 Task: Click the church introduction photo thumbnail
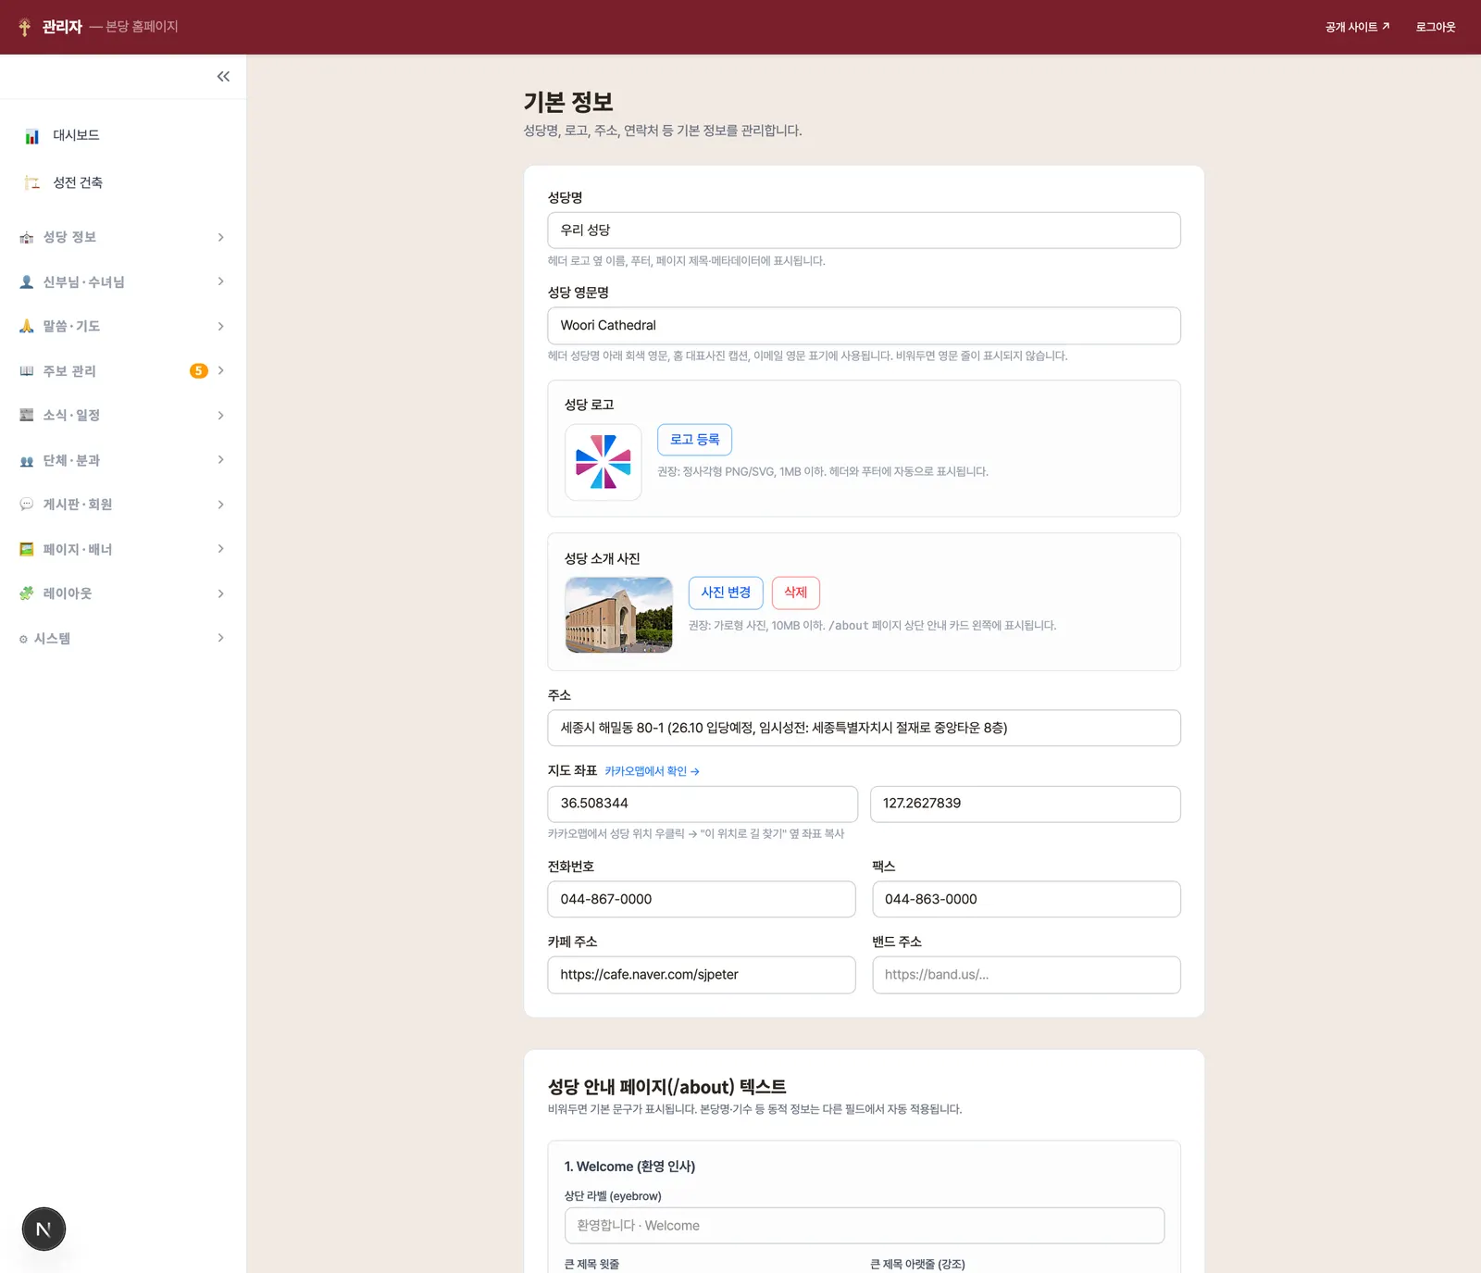pos(618,615)
